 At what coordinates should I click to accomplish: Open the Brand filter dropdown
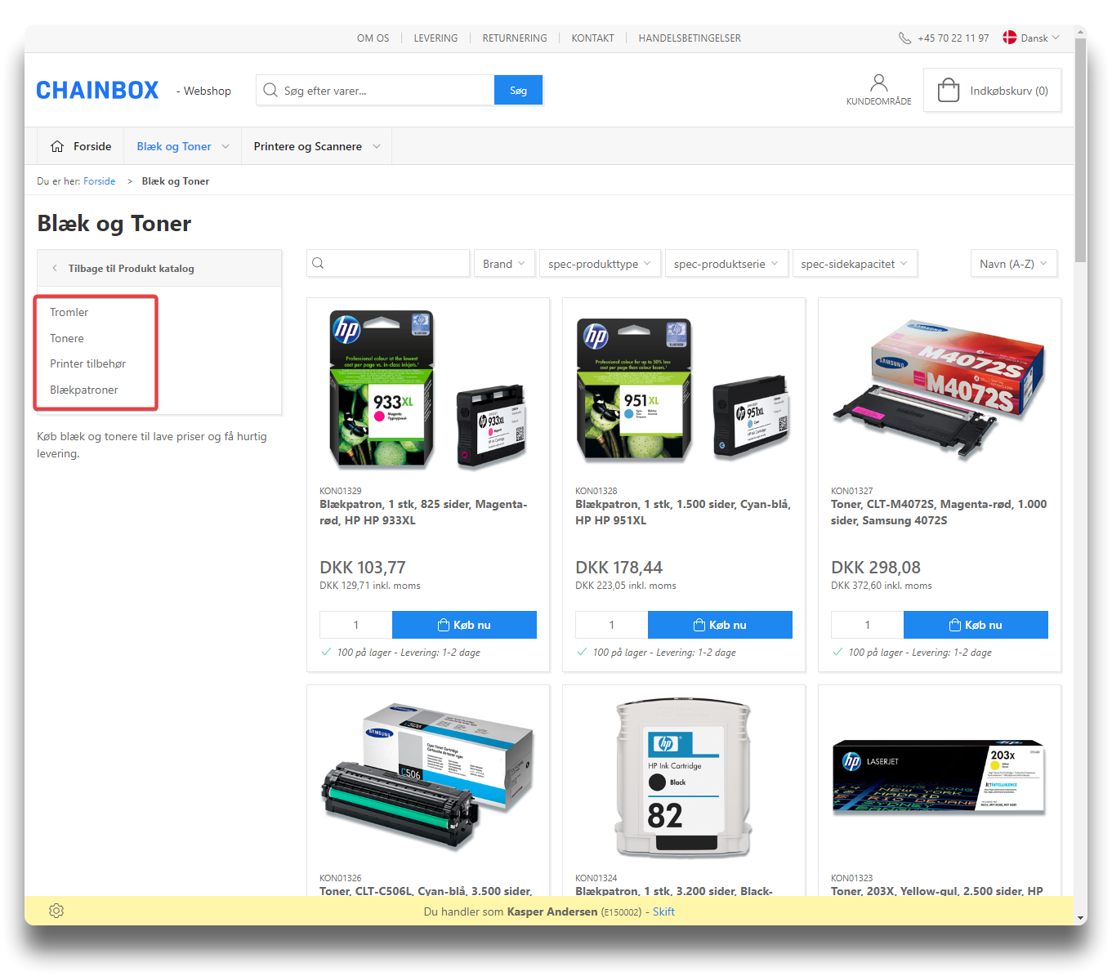pos(504,264)
